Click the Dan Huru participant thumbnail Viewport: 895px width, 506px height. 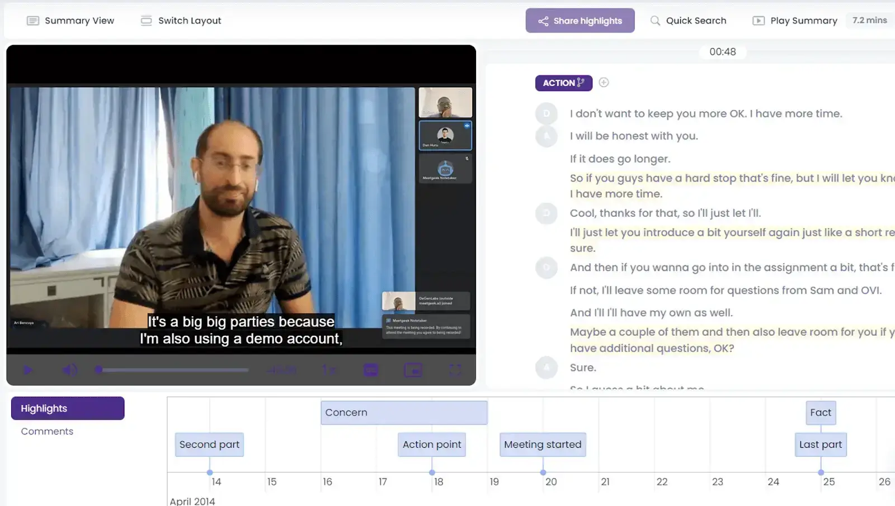click(x=445, y=136)
